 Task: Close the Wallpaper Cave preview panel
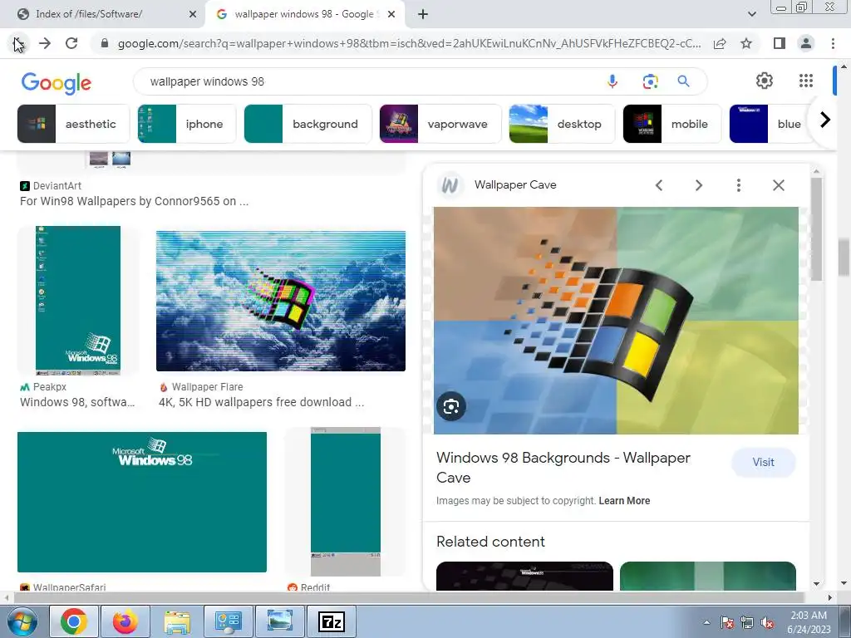778,185
